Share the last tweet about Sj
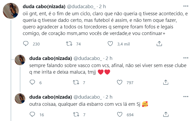Screen dimensions: 194x121 pos(166,115)
